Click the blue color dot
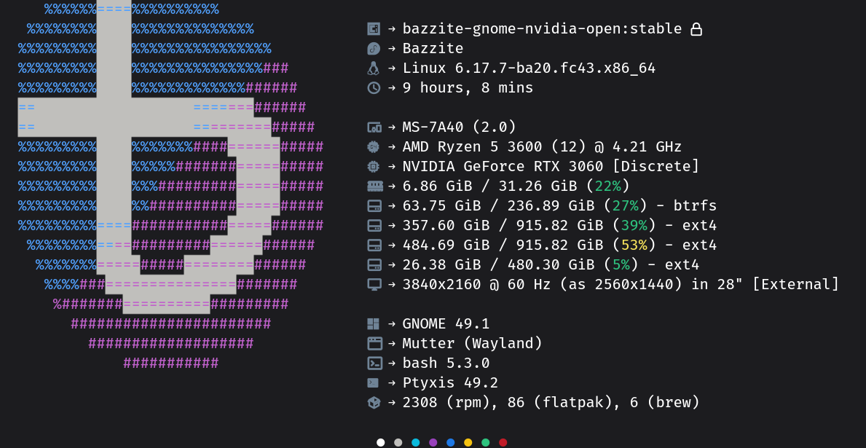 coord(451,442)
